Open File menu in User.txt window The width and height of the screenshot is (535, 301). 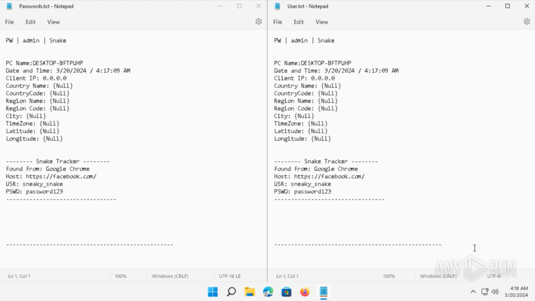click(277, 22)
